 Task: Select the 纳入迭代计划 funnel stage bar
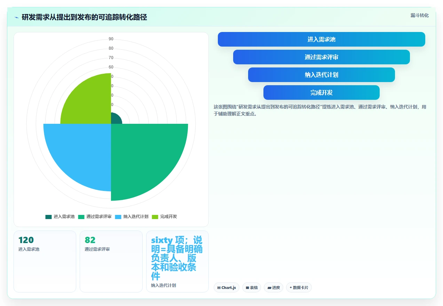321,75
